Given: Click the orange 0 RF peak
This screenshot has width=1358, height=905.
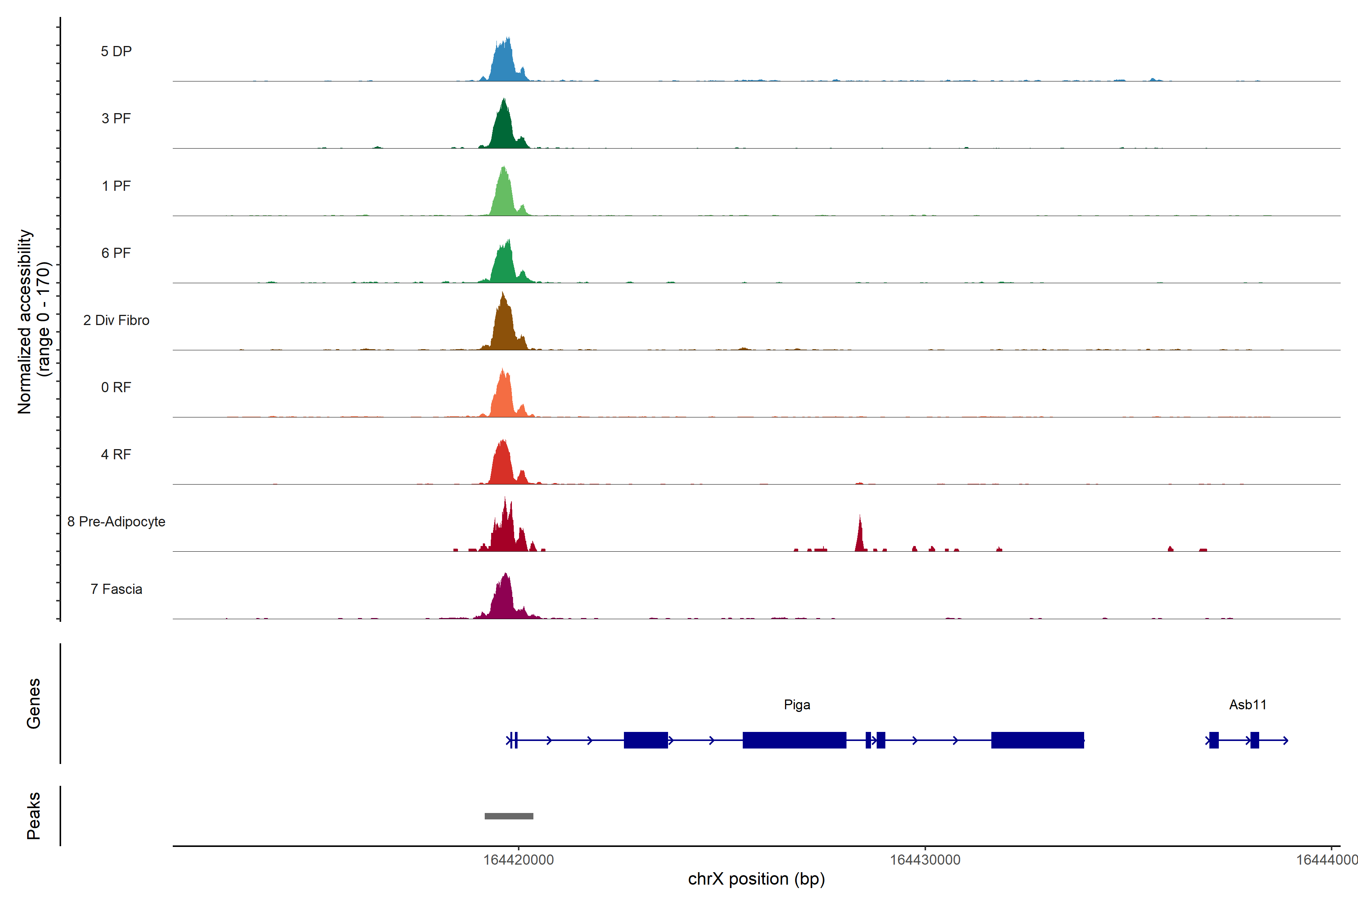Looking at the screenshot, I should click(x=504, y=398).
